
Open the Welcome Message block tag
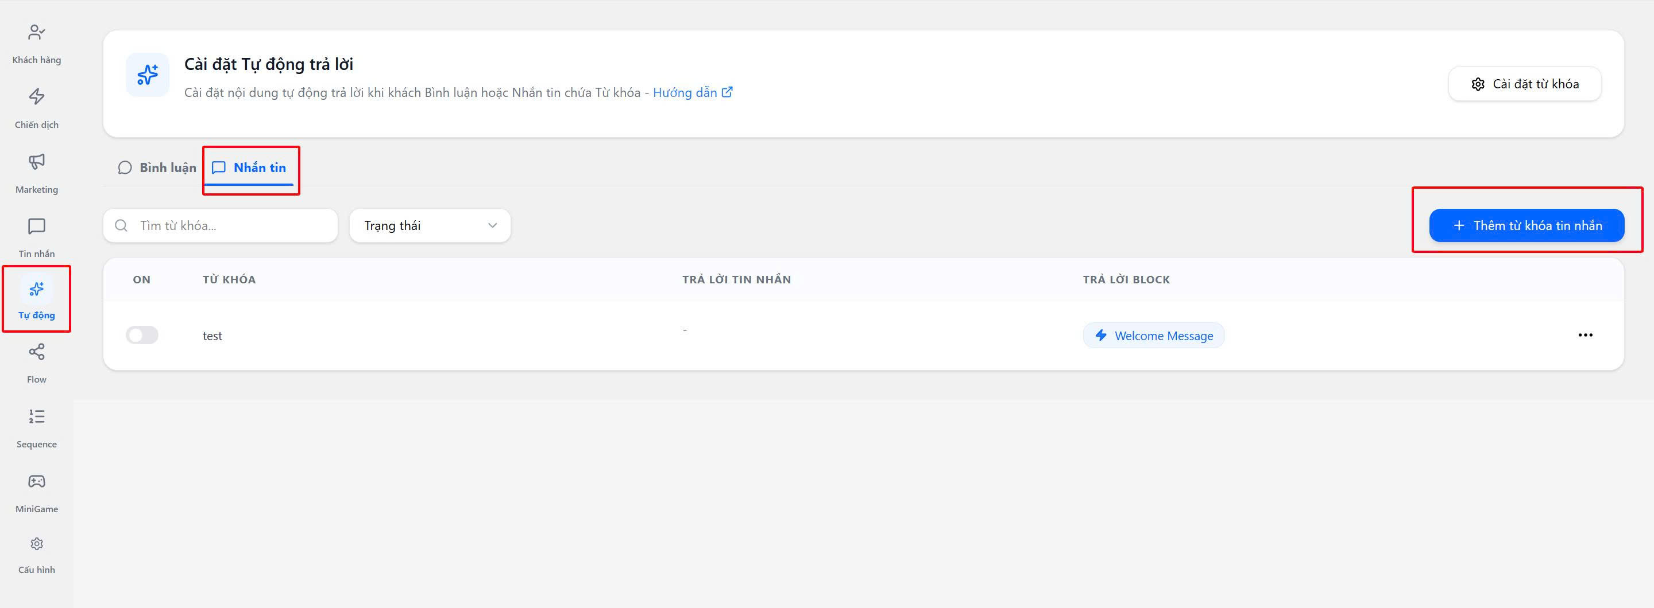(x=1153, y=336)
